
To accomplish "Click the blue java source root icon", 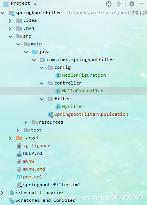I will pos(35,52).
